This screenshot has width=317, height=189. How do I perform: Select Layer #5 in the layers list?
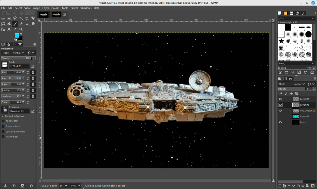coord(304,116)
